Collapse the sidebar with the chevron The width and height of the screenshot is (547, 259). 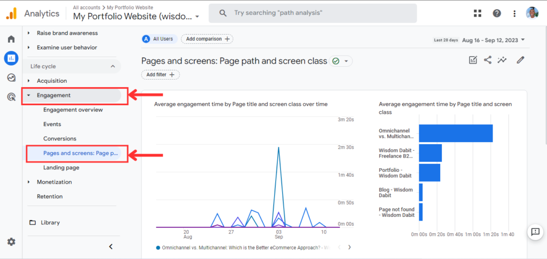click(x=111, y=247)
